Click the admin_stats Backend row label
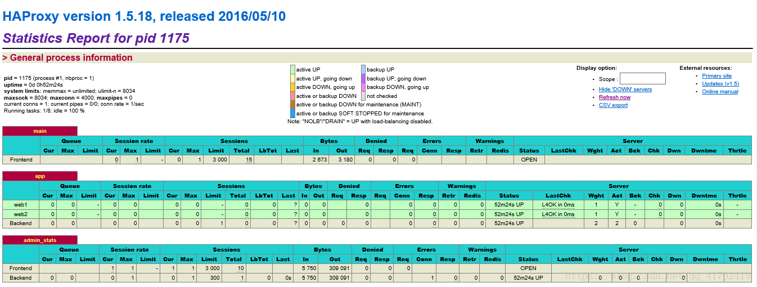Viewport: 757px width, 287px height. point(20,278)
